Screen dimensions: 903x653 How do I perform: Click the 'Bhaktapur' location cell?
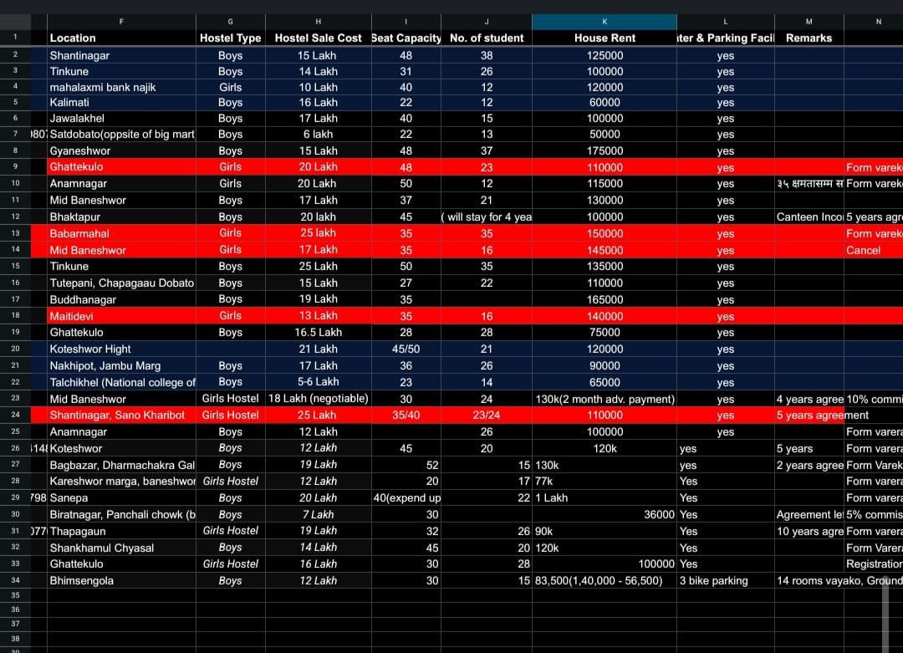pyautogui.click(x=121, y=217)
